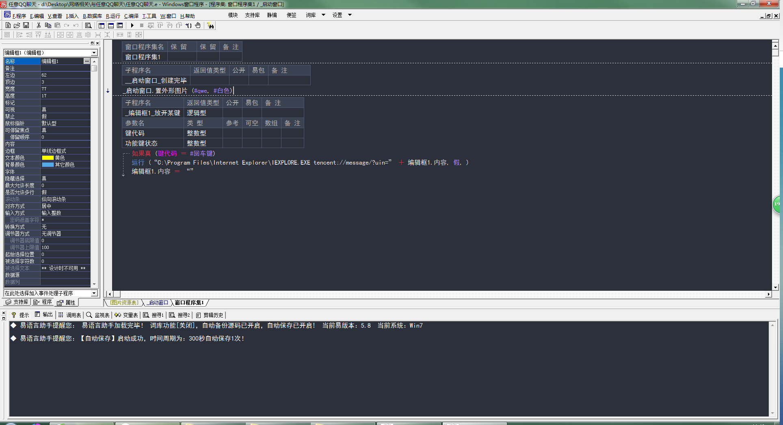
Task: Toggle the second panel layout view button
Action: point(111,25)
